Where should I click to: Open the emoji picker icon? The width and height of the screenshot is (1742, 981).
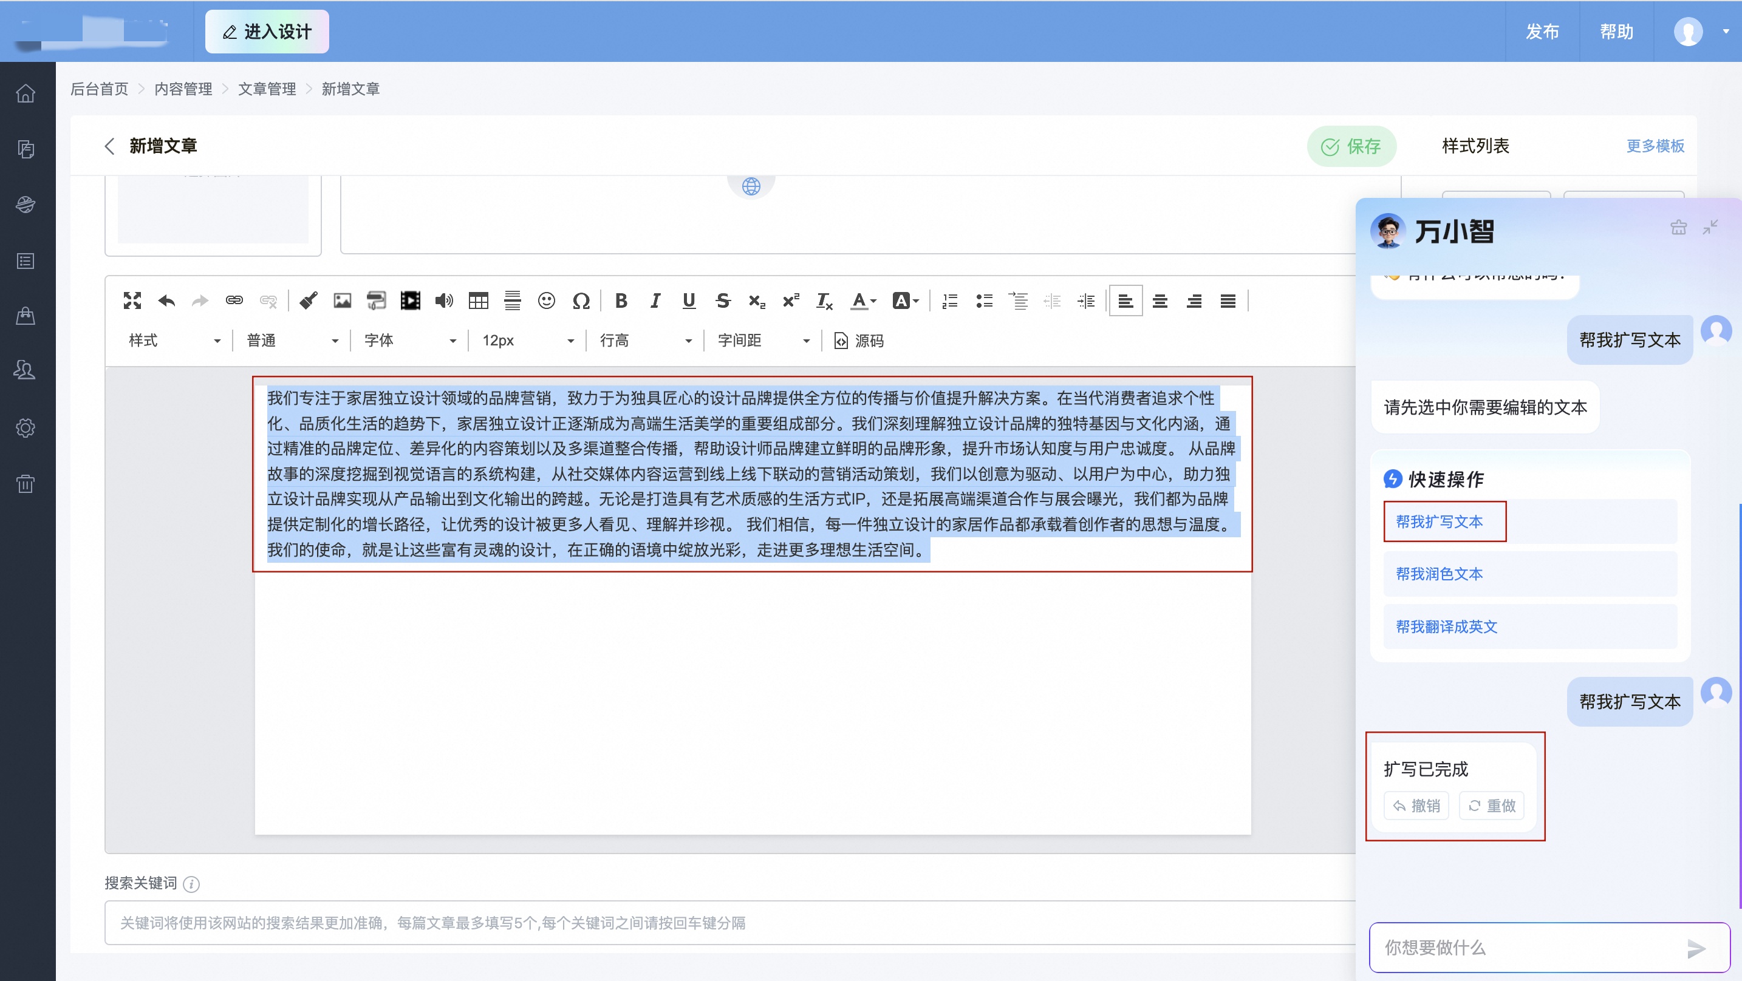547,301
